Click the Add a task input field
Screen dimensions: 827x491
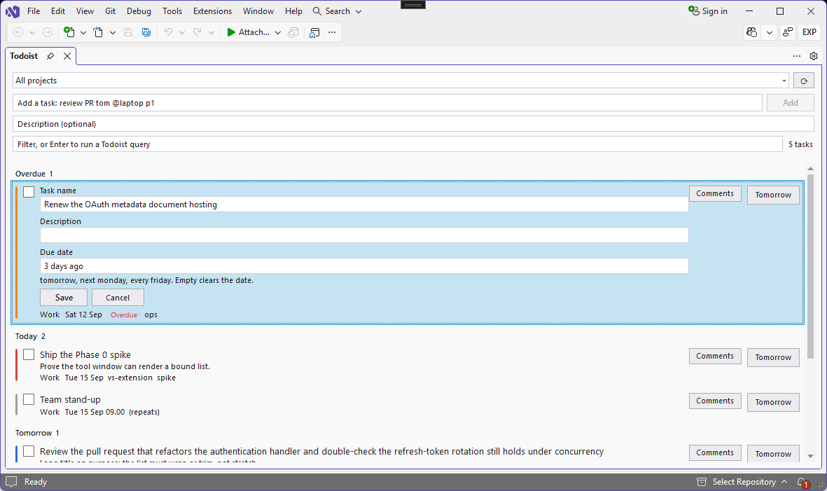[x=387, y=103]
